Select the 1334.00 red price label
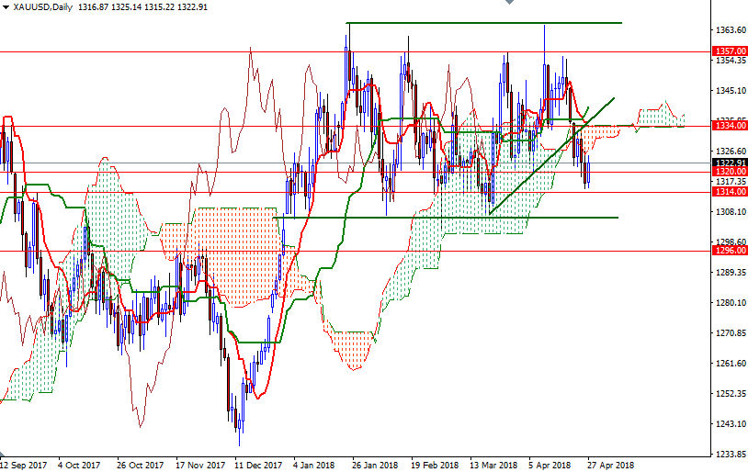This screenshot has width=748, height=472. 730,126
